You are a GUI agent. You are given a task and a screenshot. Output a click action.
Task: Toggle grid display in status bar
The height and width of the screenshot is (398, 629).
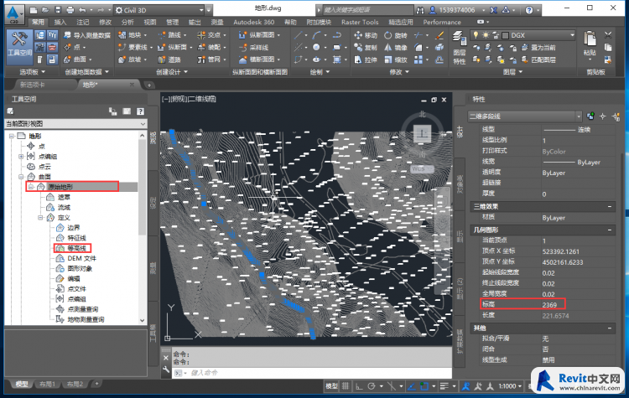tap(346, 386)
